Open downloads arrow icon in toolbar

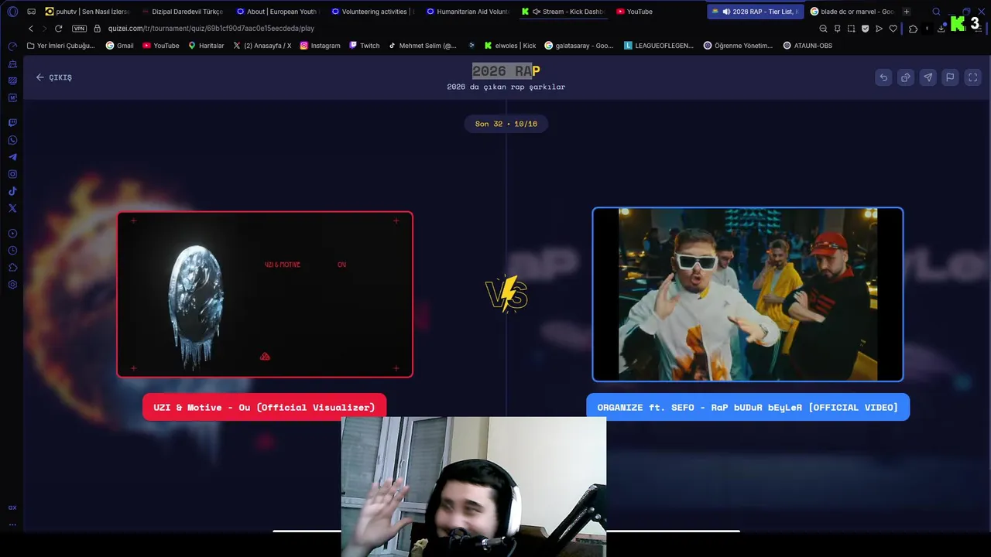pyautogui.click(x=941, y=29)
